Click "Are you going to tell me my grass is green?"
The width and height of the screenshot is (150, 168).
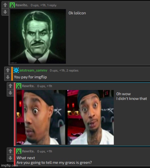point(54,163)
